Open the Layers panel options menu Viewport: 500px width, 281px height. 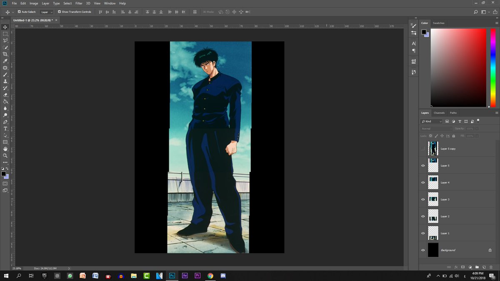pyautogui.click(x=496, y=113)
